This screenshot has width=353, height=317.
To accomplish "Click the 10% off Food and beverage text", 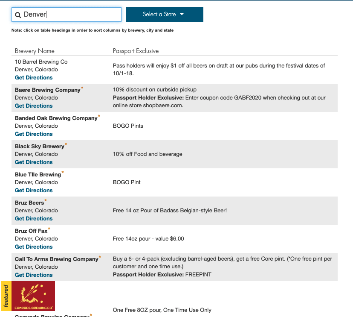I will pyautogui.click(x=148, y=154).
